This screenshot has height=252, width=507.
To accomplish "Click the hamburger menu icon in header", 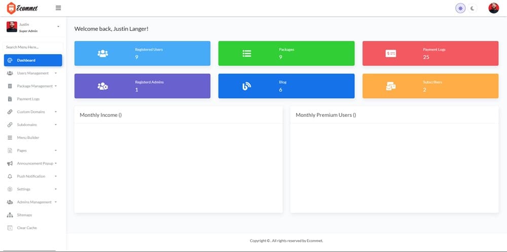I will pyautogui.click(x=58, y=8).
